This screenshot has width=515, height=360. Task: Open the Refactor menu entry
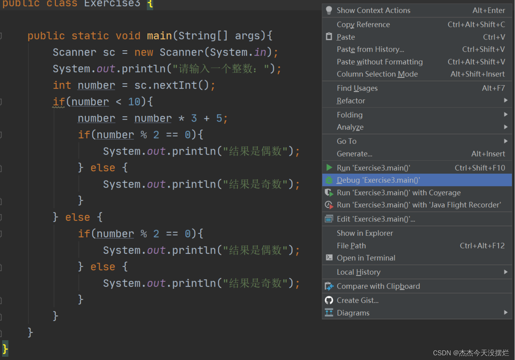[x=417, y=100]
